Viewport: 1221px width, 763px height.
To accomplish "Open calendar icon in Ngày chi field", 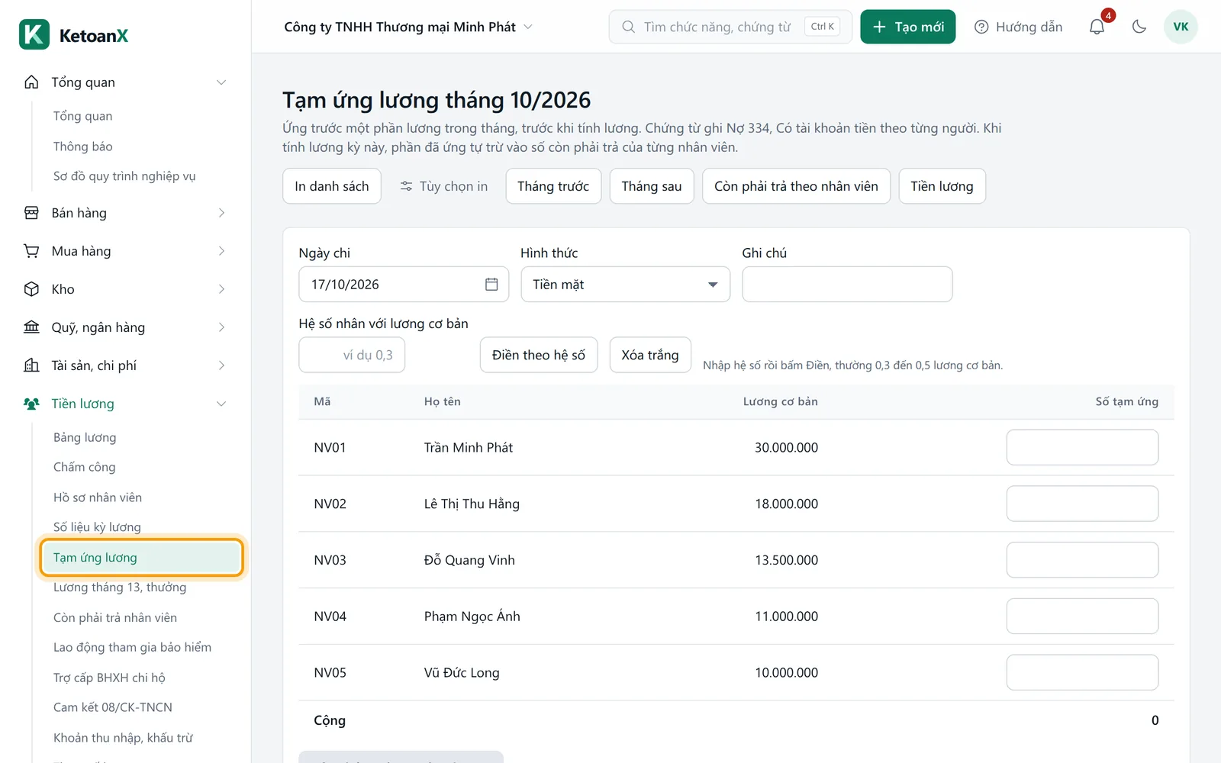I will coord(491,284).
